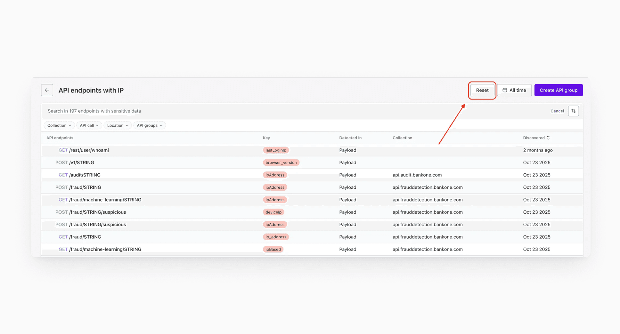Click the Create API group button
Screen dimensions: 620x334
559,90
